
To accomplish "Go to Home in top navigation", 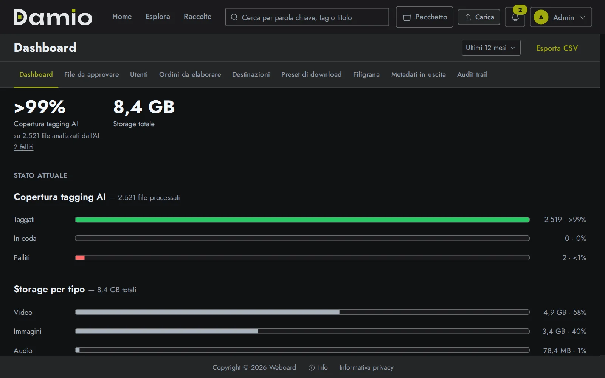I will point(122,17).
